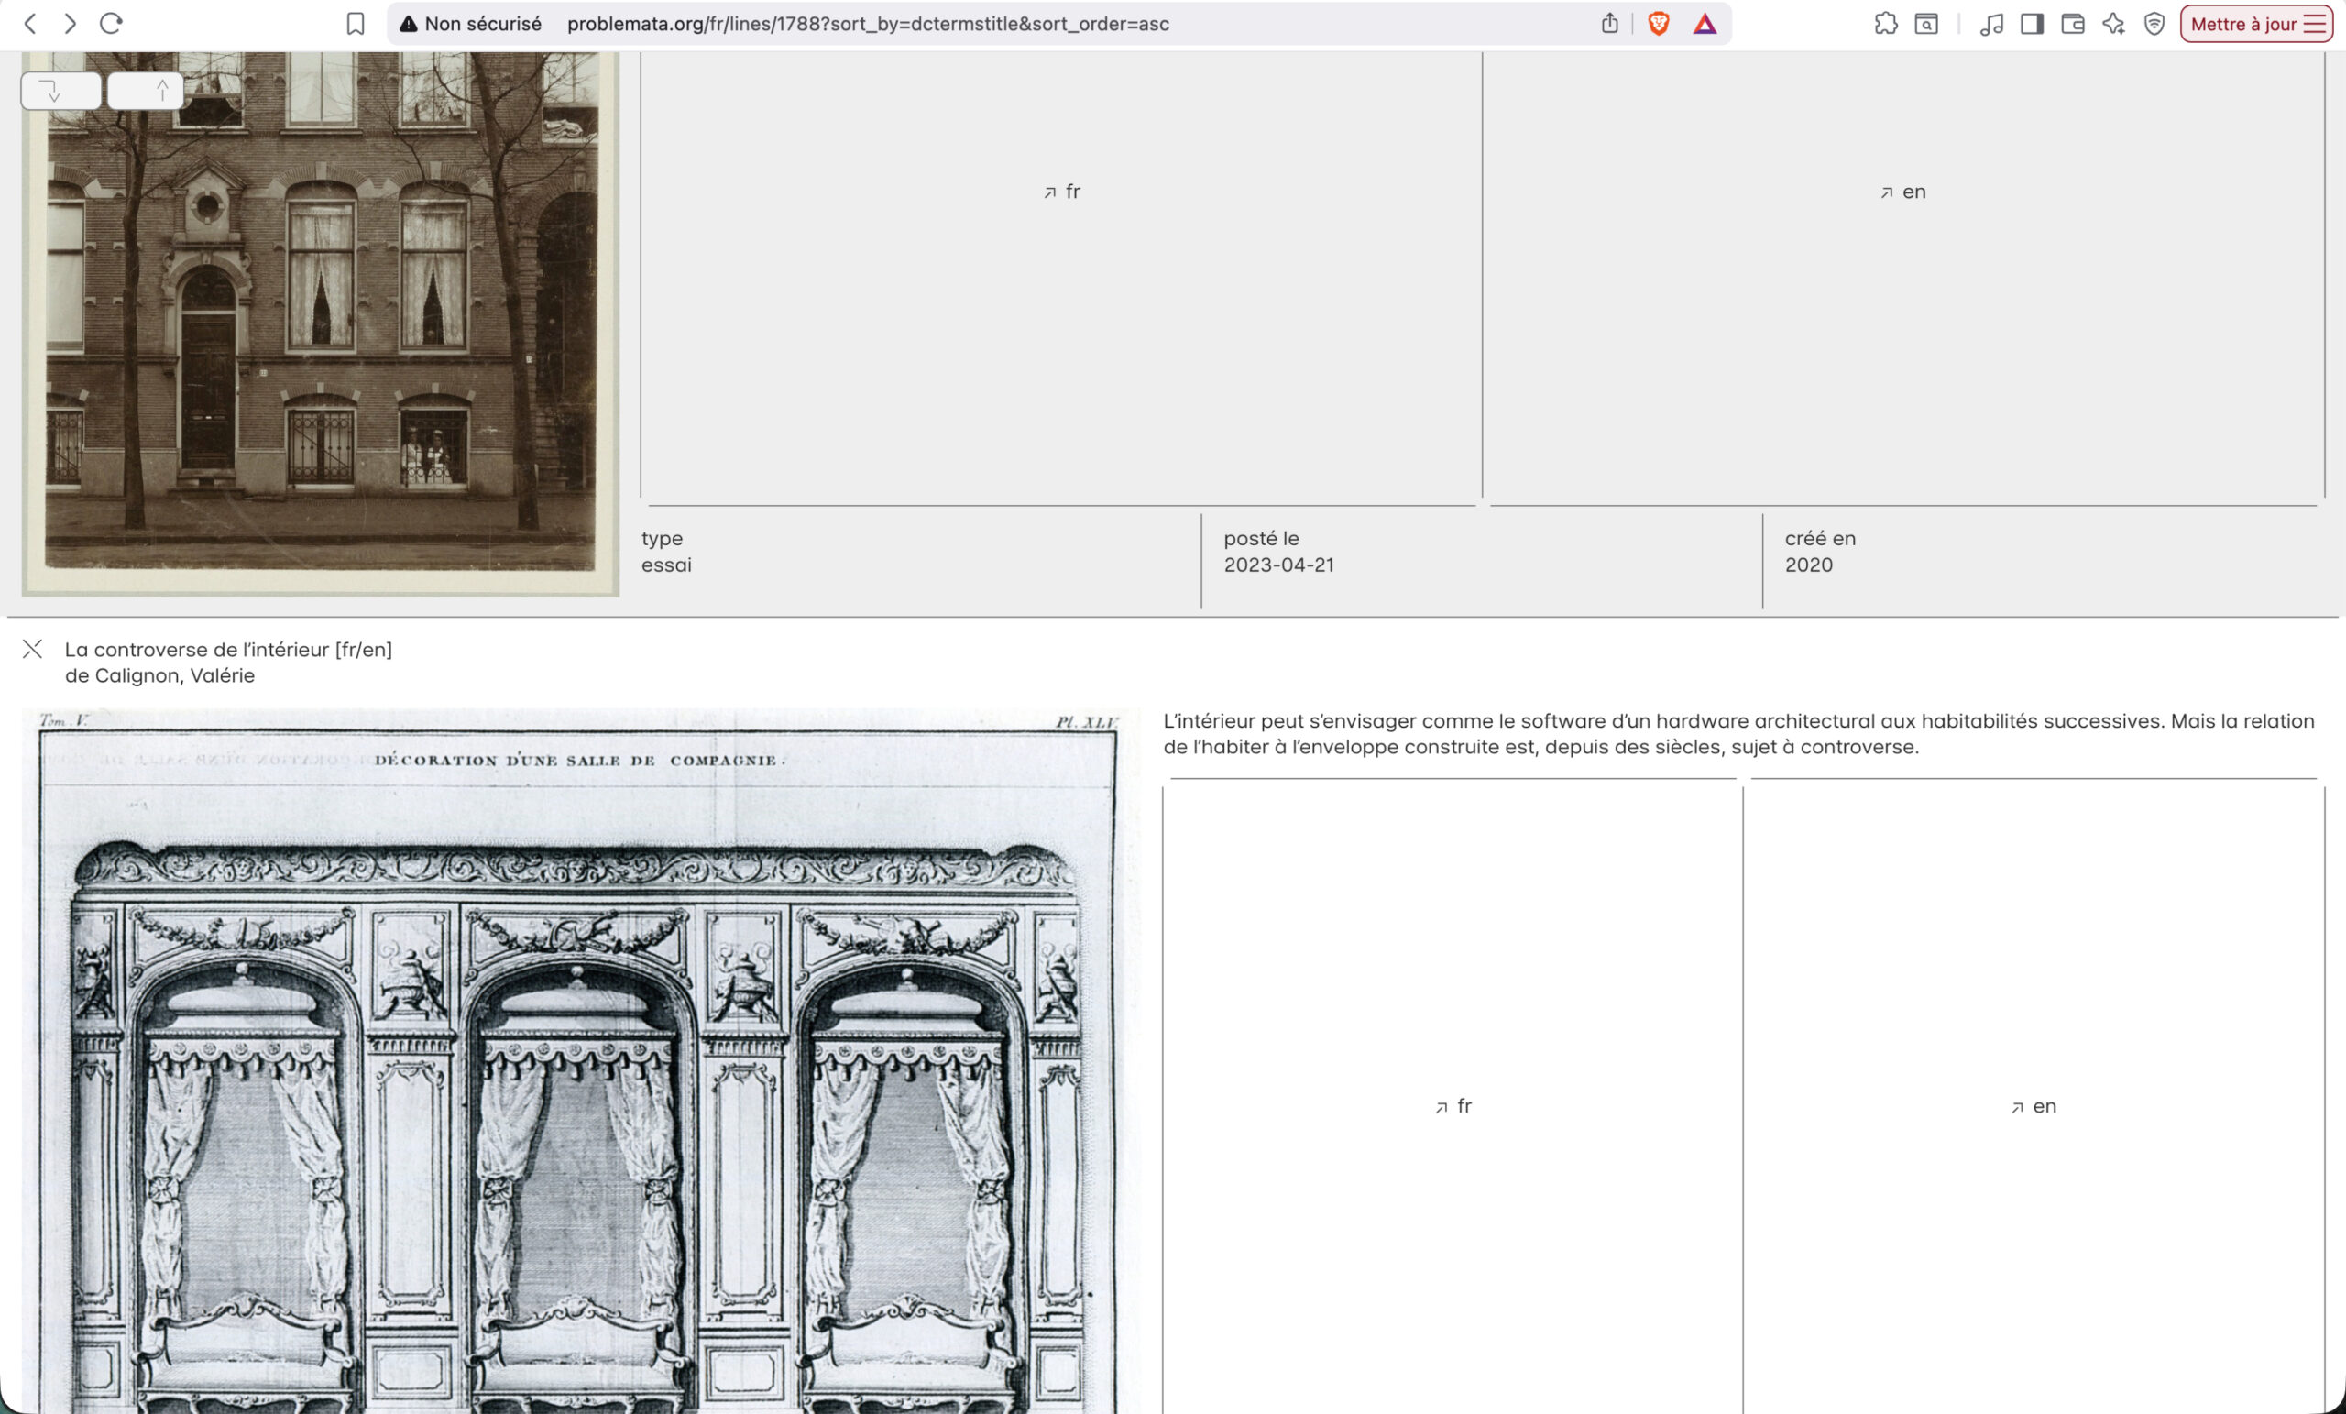Toggle the Brave VPN shield

[x=2154, y=24]
